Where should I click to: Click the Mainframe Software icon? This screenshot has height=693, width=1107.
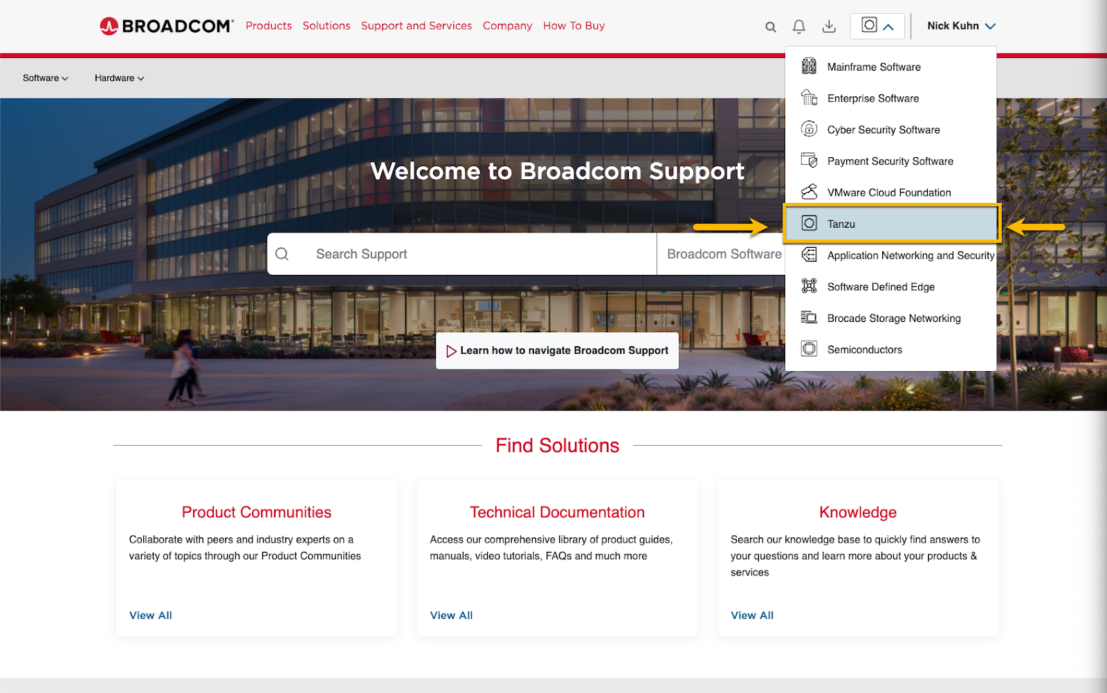[x=809, y=66]
